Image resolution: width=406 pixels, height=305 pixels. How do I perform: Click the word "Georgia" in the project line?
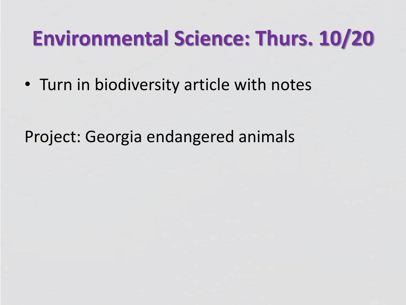(x=113, y=137)
